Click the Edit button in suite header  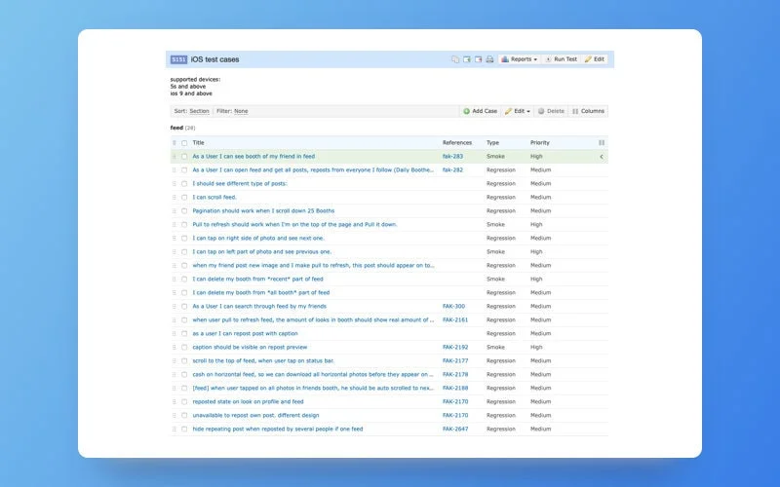[594, 59]
